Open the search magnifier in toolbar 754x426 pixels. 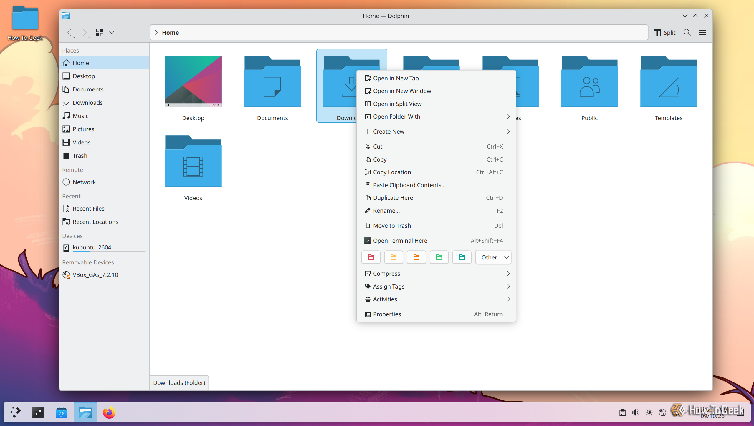[687, 32]
